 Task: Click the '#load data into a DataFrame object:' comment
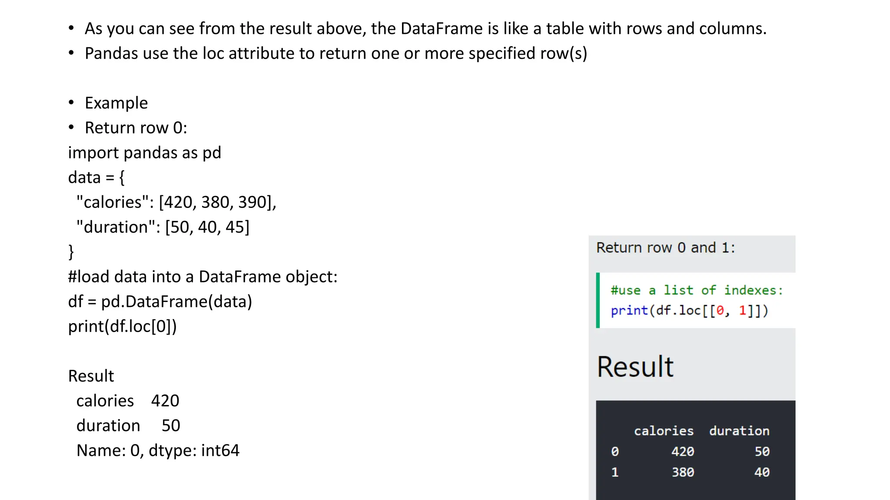pyautogui.click(x=203, y=277)
